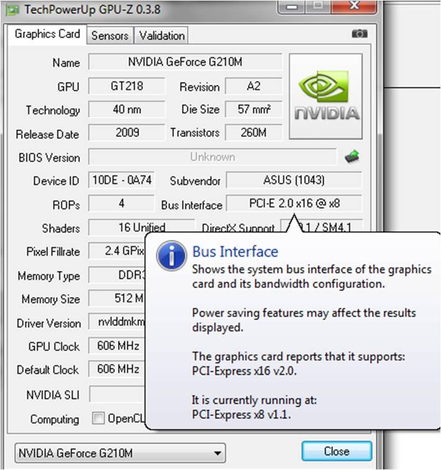Click the Device ID field 10DE - 0A74

tap(122, 180)
